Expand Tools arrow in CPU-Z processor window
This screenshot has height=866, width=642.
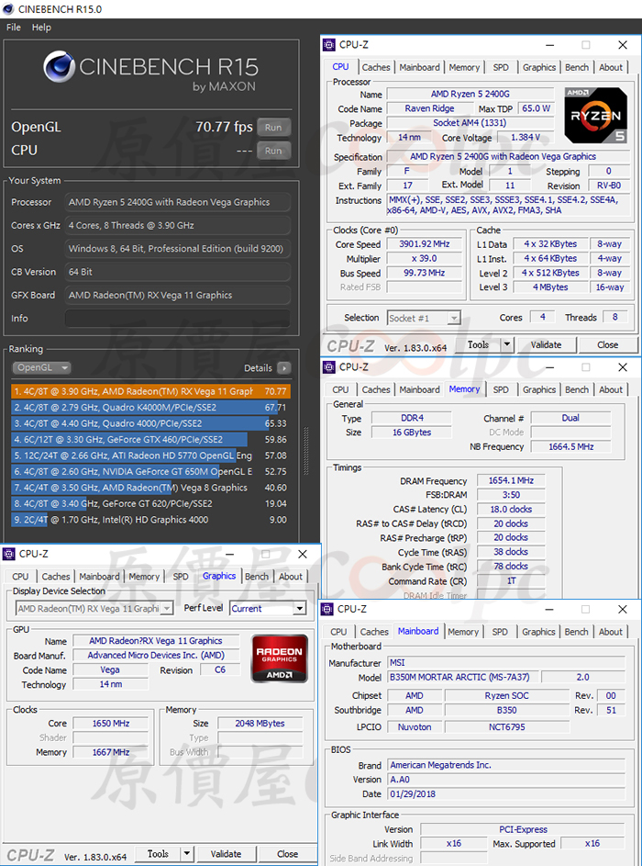tap(507, 344)
